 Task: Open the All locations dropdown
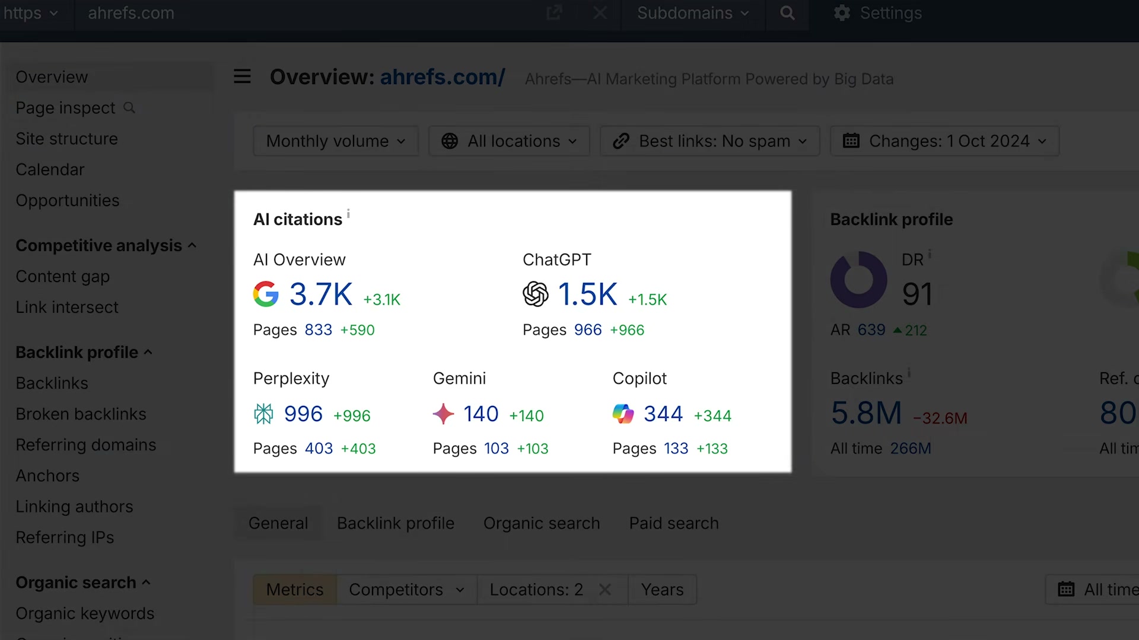(509, 141)
